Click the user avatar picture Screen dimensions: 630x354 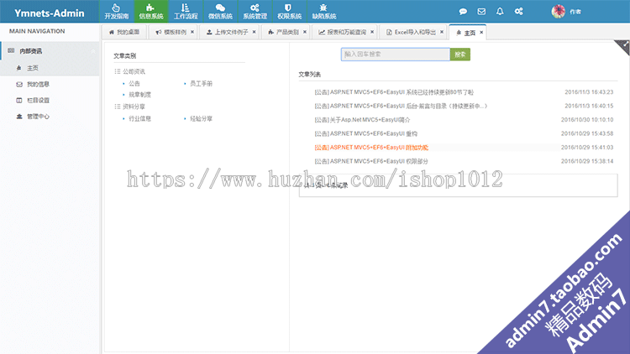[x=558, y=11]
